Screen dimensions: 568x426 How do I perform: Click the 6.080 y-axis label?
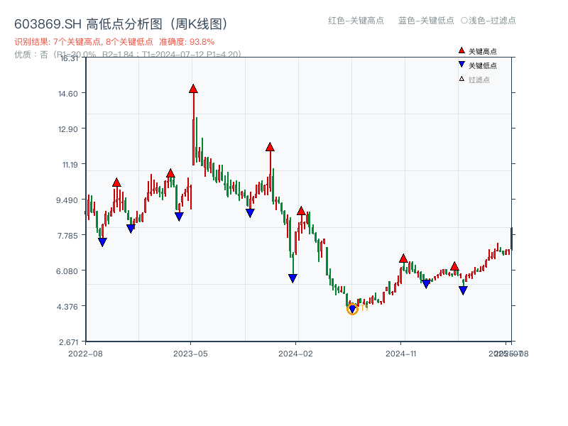coord(67,271)
